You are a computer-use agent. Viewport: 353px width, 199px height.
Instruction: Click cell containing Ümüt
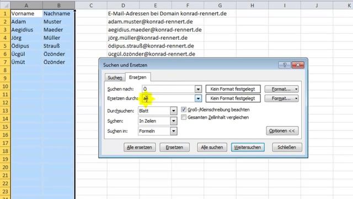tap(26, 62)
